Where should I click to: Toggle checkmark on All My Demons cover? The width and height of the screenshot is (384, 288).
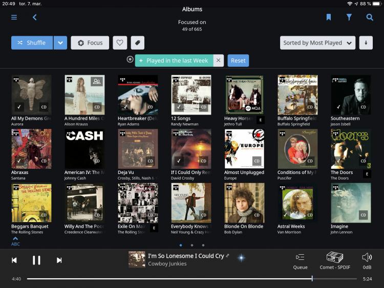(19, 107)
